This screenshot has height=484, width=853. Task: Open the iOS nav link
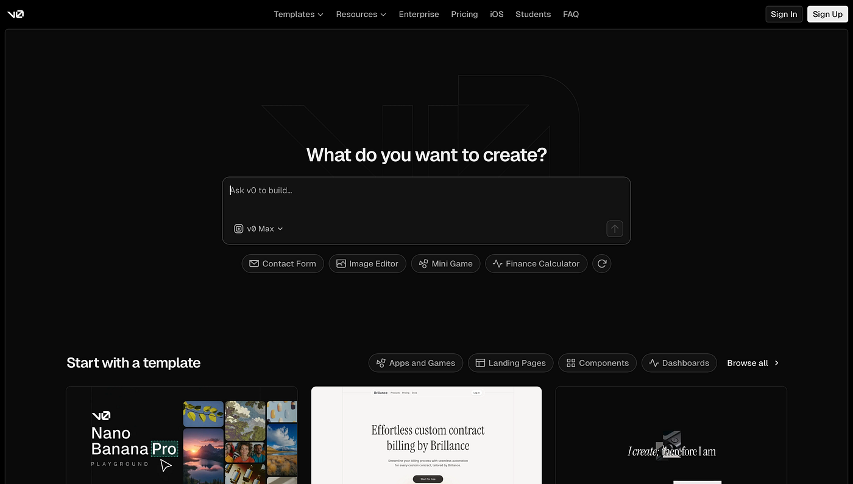click(497, 14)
